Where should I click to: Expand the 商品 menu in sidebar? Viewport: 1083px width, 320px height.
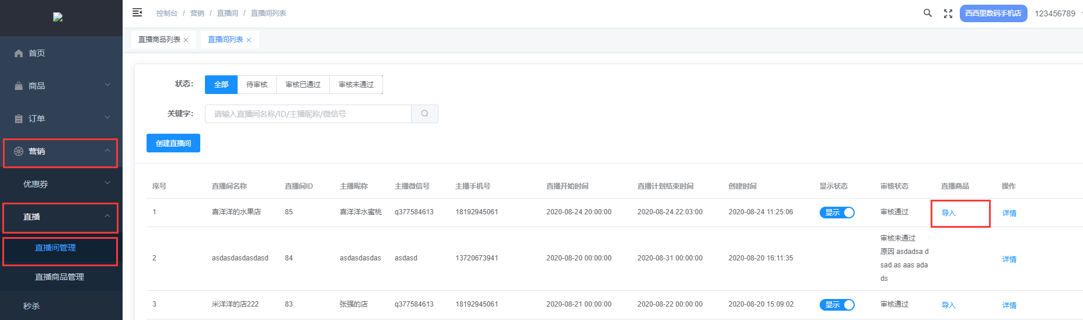coord(61,86)
